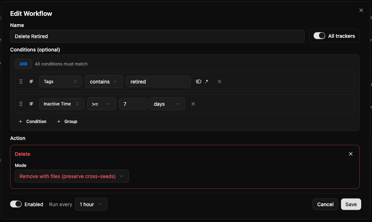The image size is (372, 222).
Task: Open the days unit dropdown
Action: (x=167, y=104)
